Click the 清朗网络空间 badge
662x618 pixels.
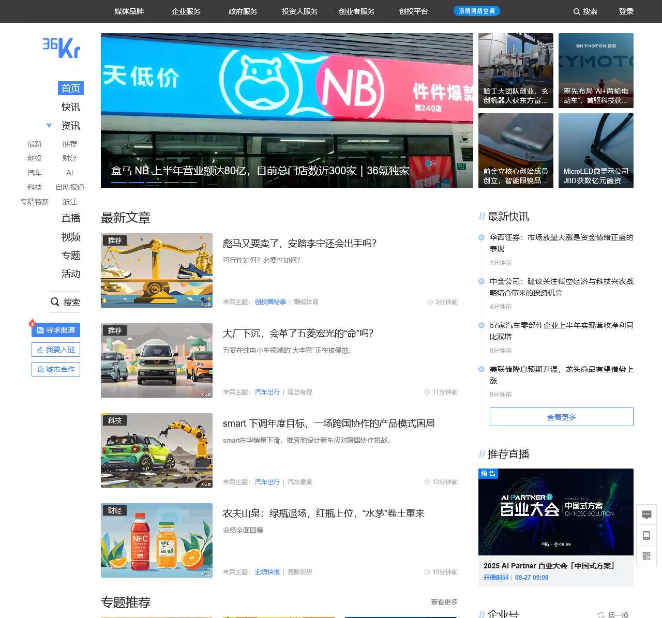click(x=477, y=11)
